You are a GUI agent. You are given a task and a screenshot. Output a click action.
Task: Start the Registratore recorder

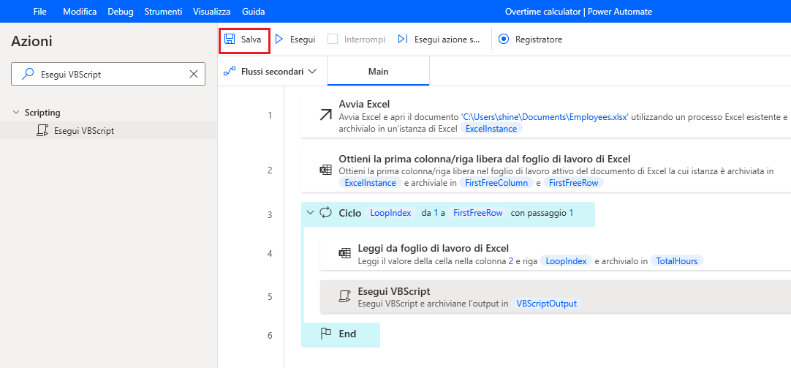[x=504, y=40]
